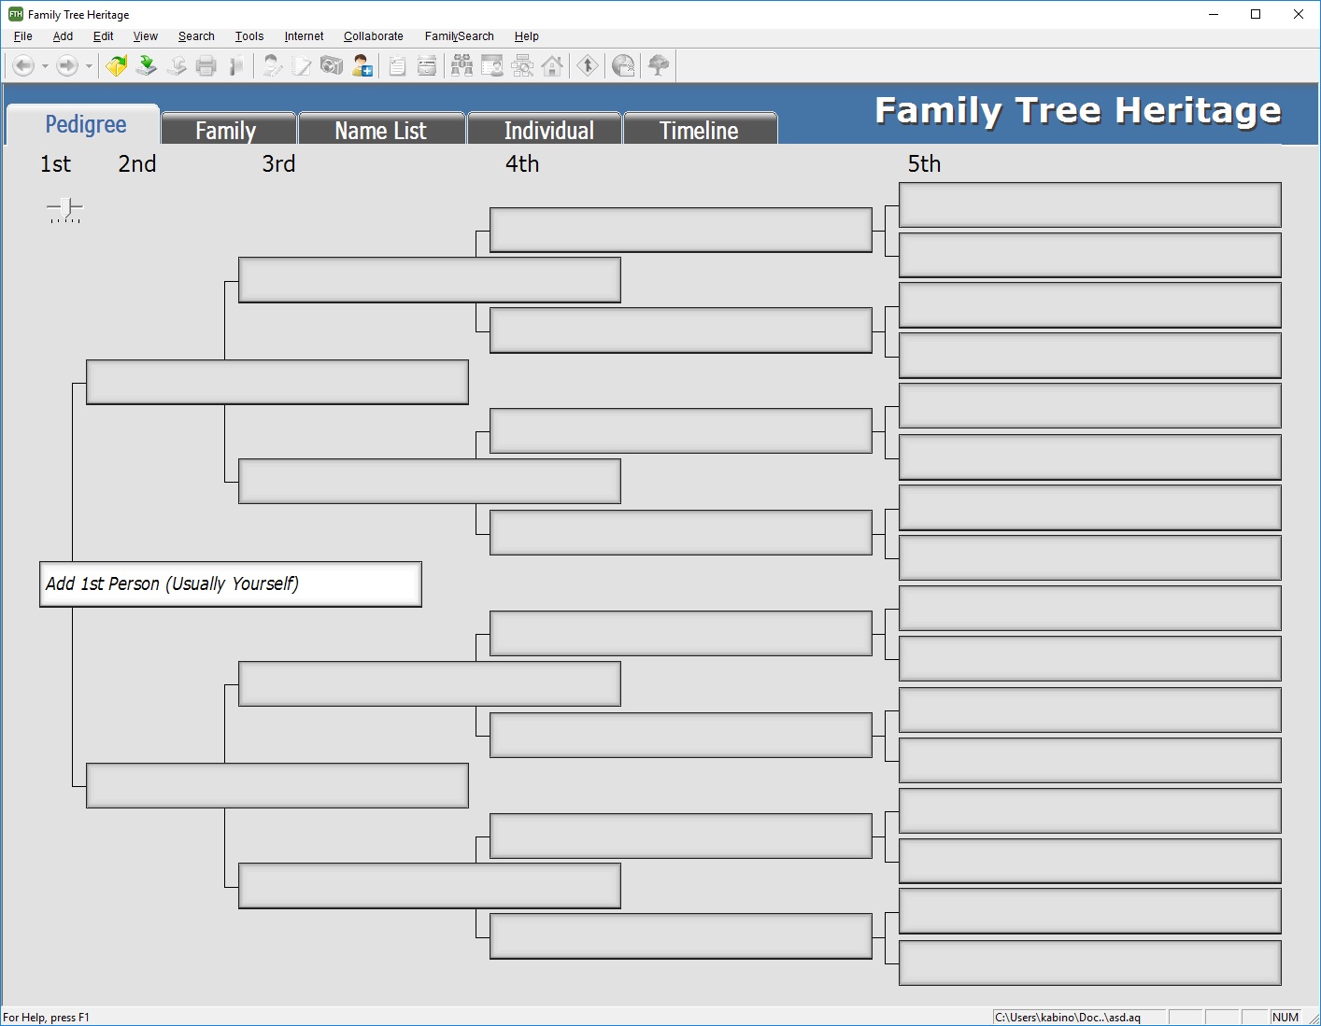Click the 5th generation label

pyautogui.click(x=924, y=164)
